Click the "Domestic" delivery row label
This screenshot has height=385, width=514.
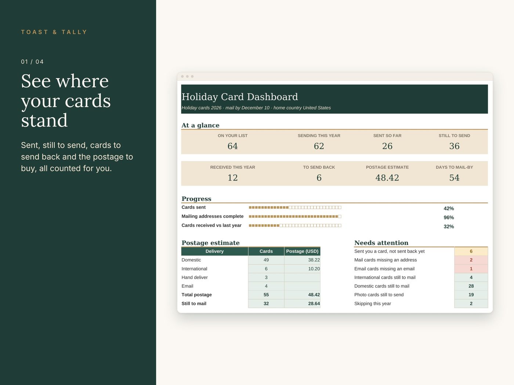point(191,260)
